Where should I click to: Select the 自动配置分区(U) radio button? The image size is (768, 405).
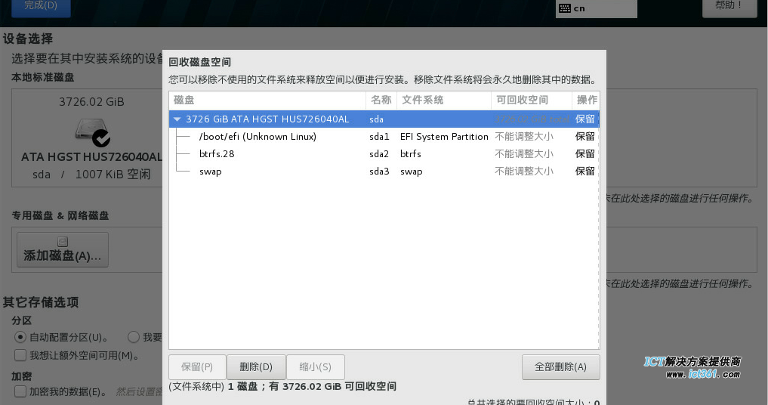20,337
